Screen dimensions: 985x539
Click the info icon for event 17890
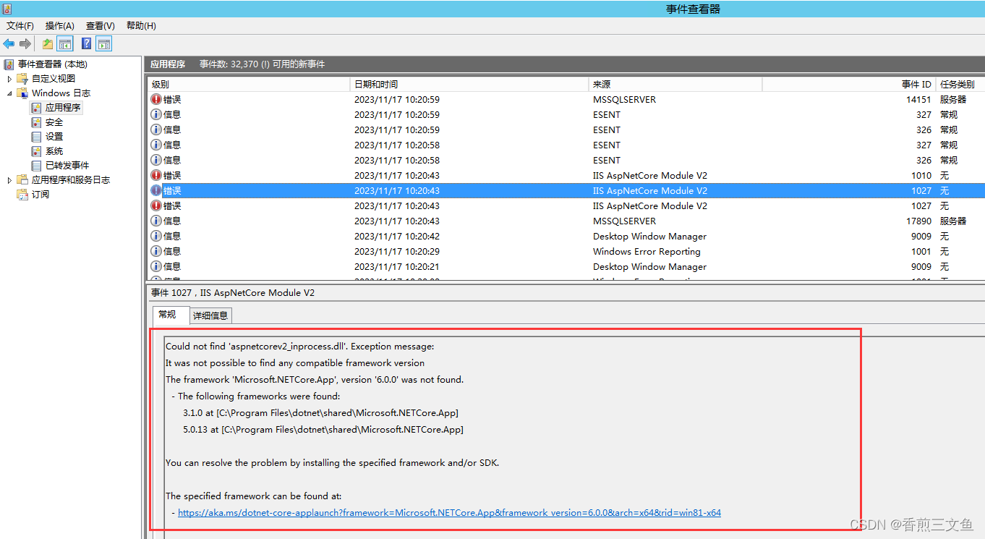point(156,221)
